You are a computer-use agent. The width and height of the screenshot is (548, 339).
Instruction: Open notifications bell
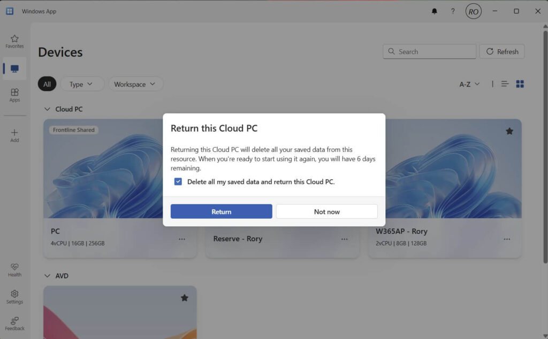click(x=434, y=11)
